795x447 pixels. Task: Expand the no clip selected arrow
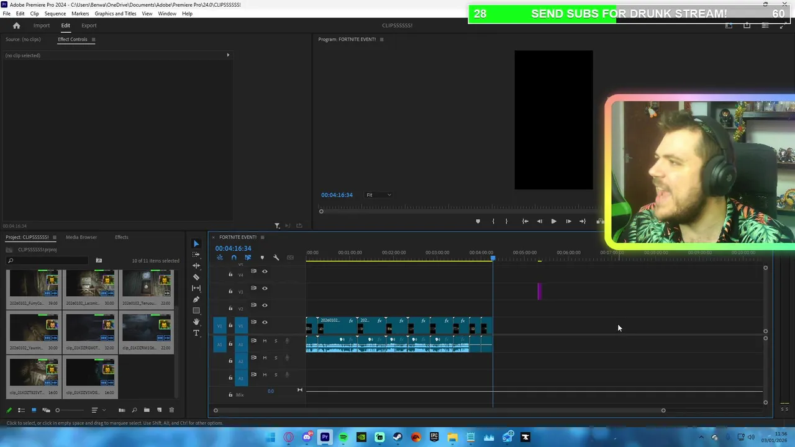pos(228,55)
